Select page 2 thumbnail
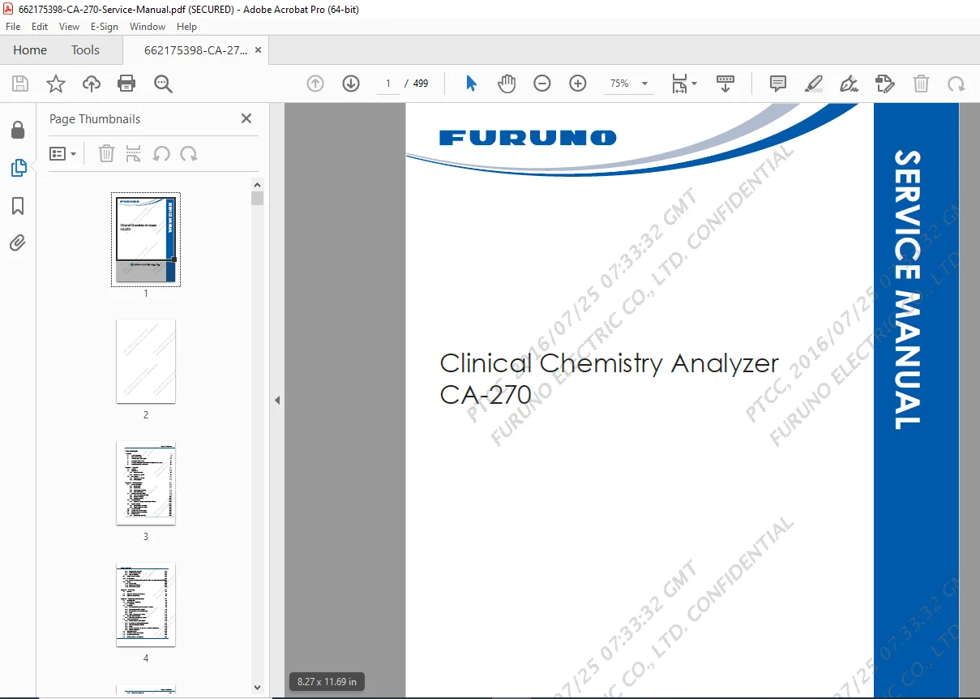 [x=146, y=362]
